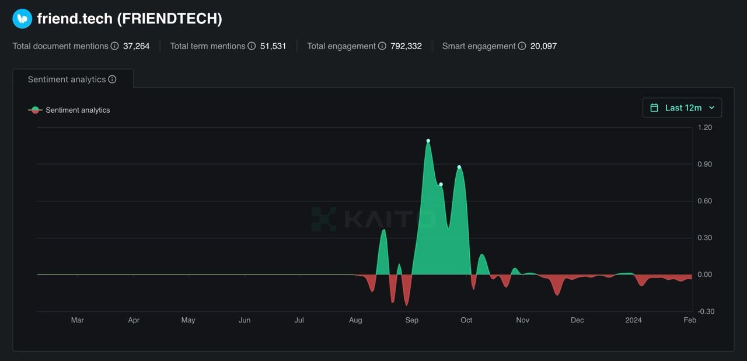
Task: Click the red-green legend marker swatch
Action: tap(35, 110)
